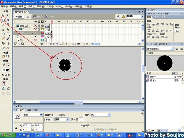
Task: Open the Color effect dropdown
Action: (109, 115)
